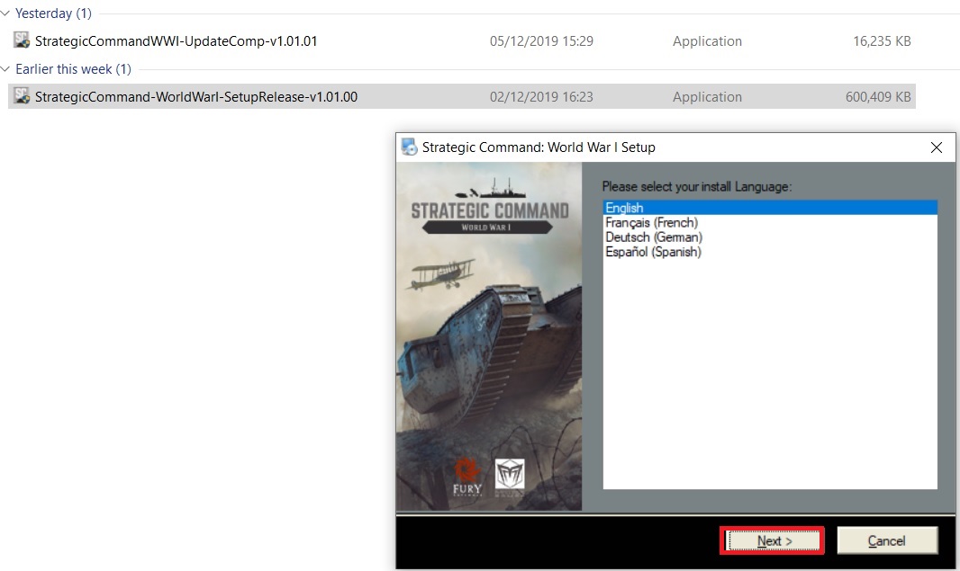This screenshot has width=960, height=571.
Task: Click the Earlier this week (1) header label
Action: [x=74, y=69]
